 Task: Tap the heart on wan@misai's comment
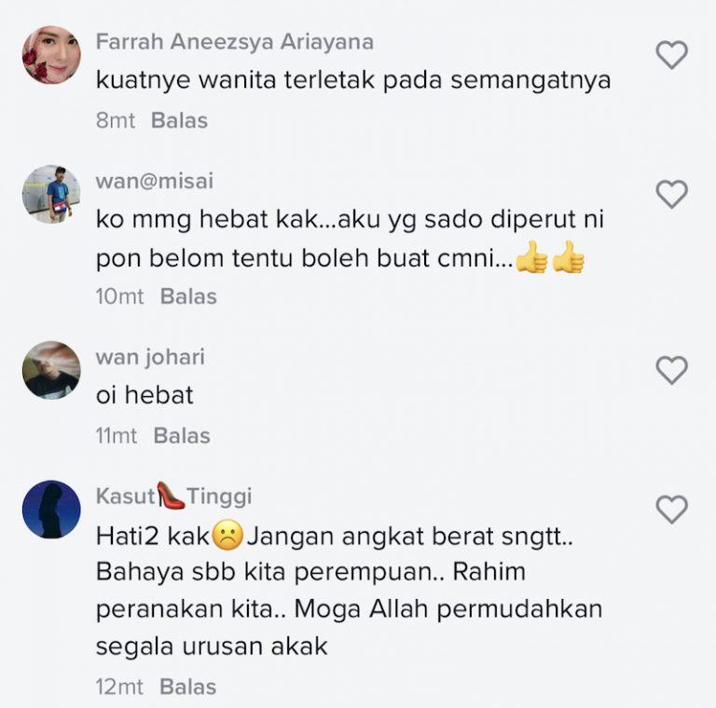pyautogui.click(x=671, y=195)
